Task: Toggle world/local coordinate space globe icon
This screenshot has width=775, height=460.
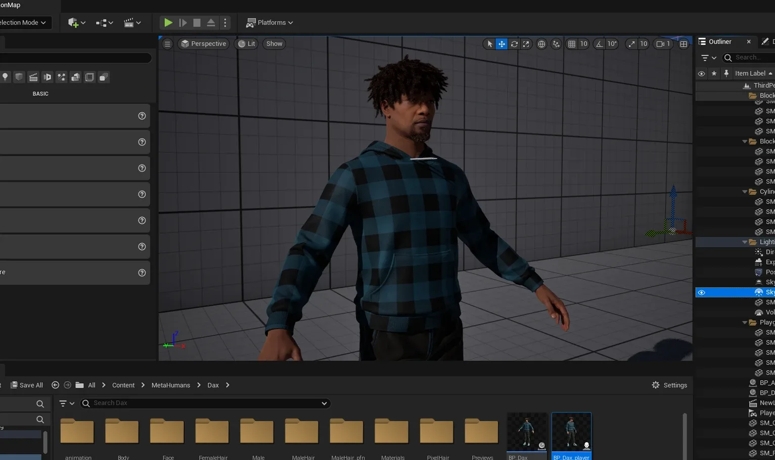Action: 541,44
